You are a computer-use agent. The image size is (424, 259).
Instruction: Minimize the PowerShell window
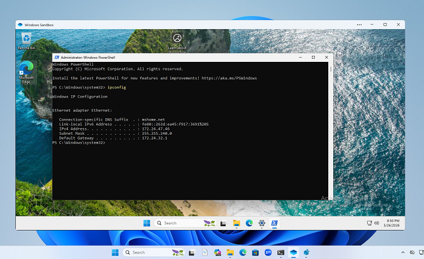300,58
